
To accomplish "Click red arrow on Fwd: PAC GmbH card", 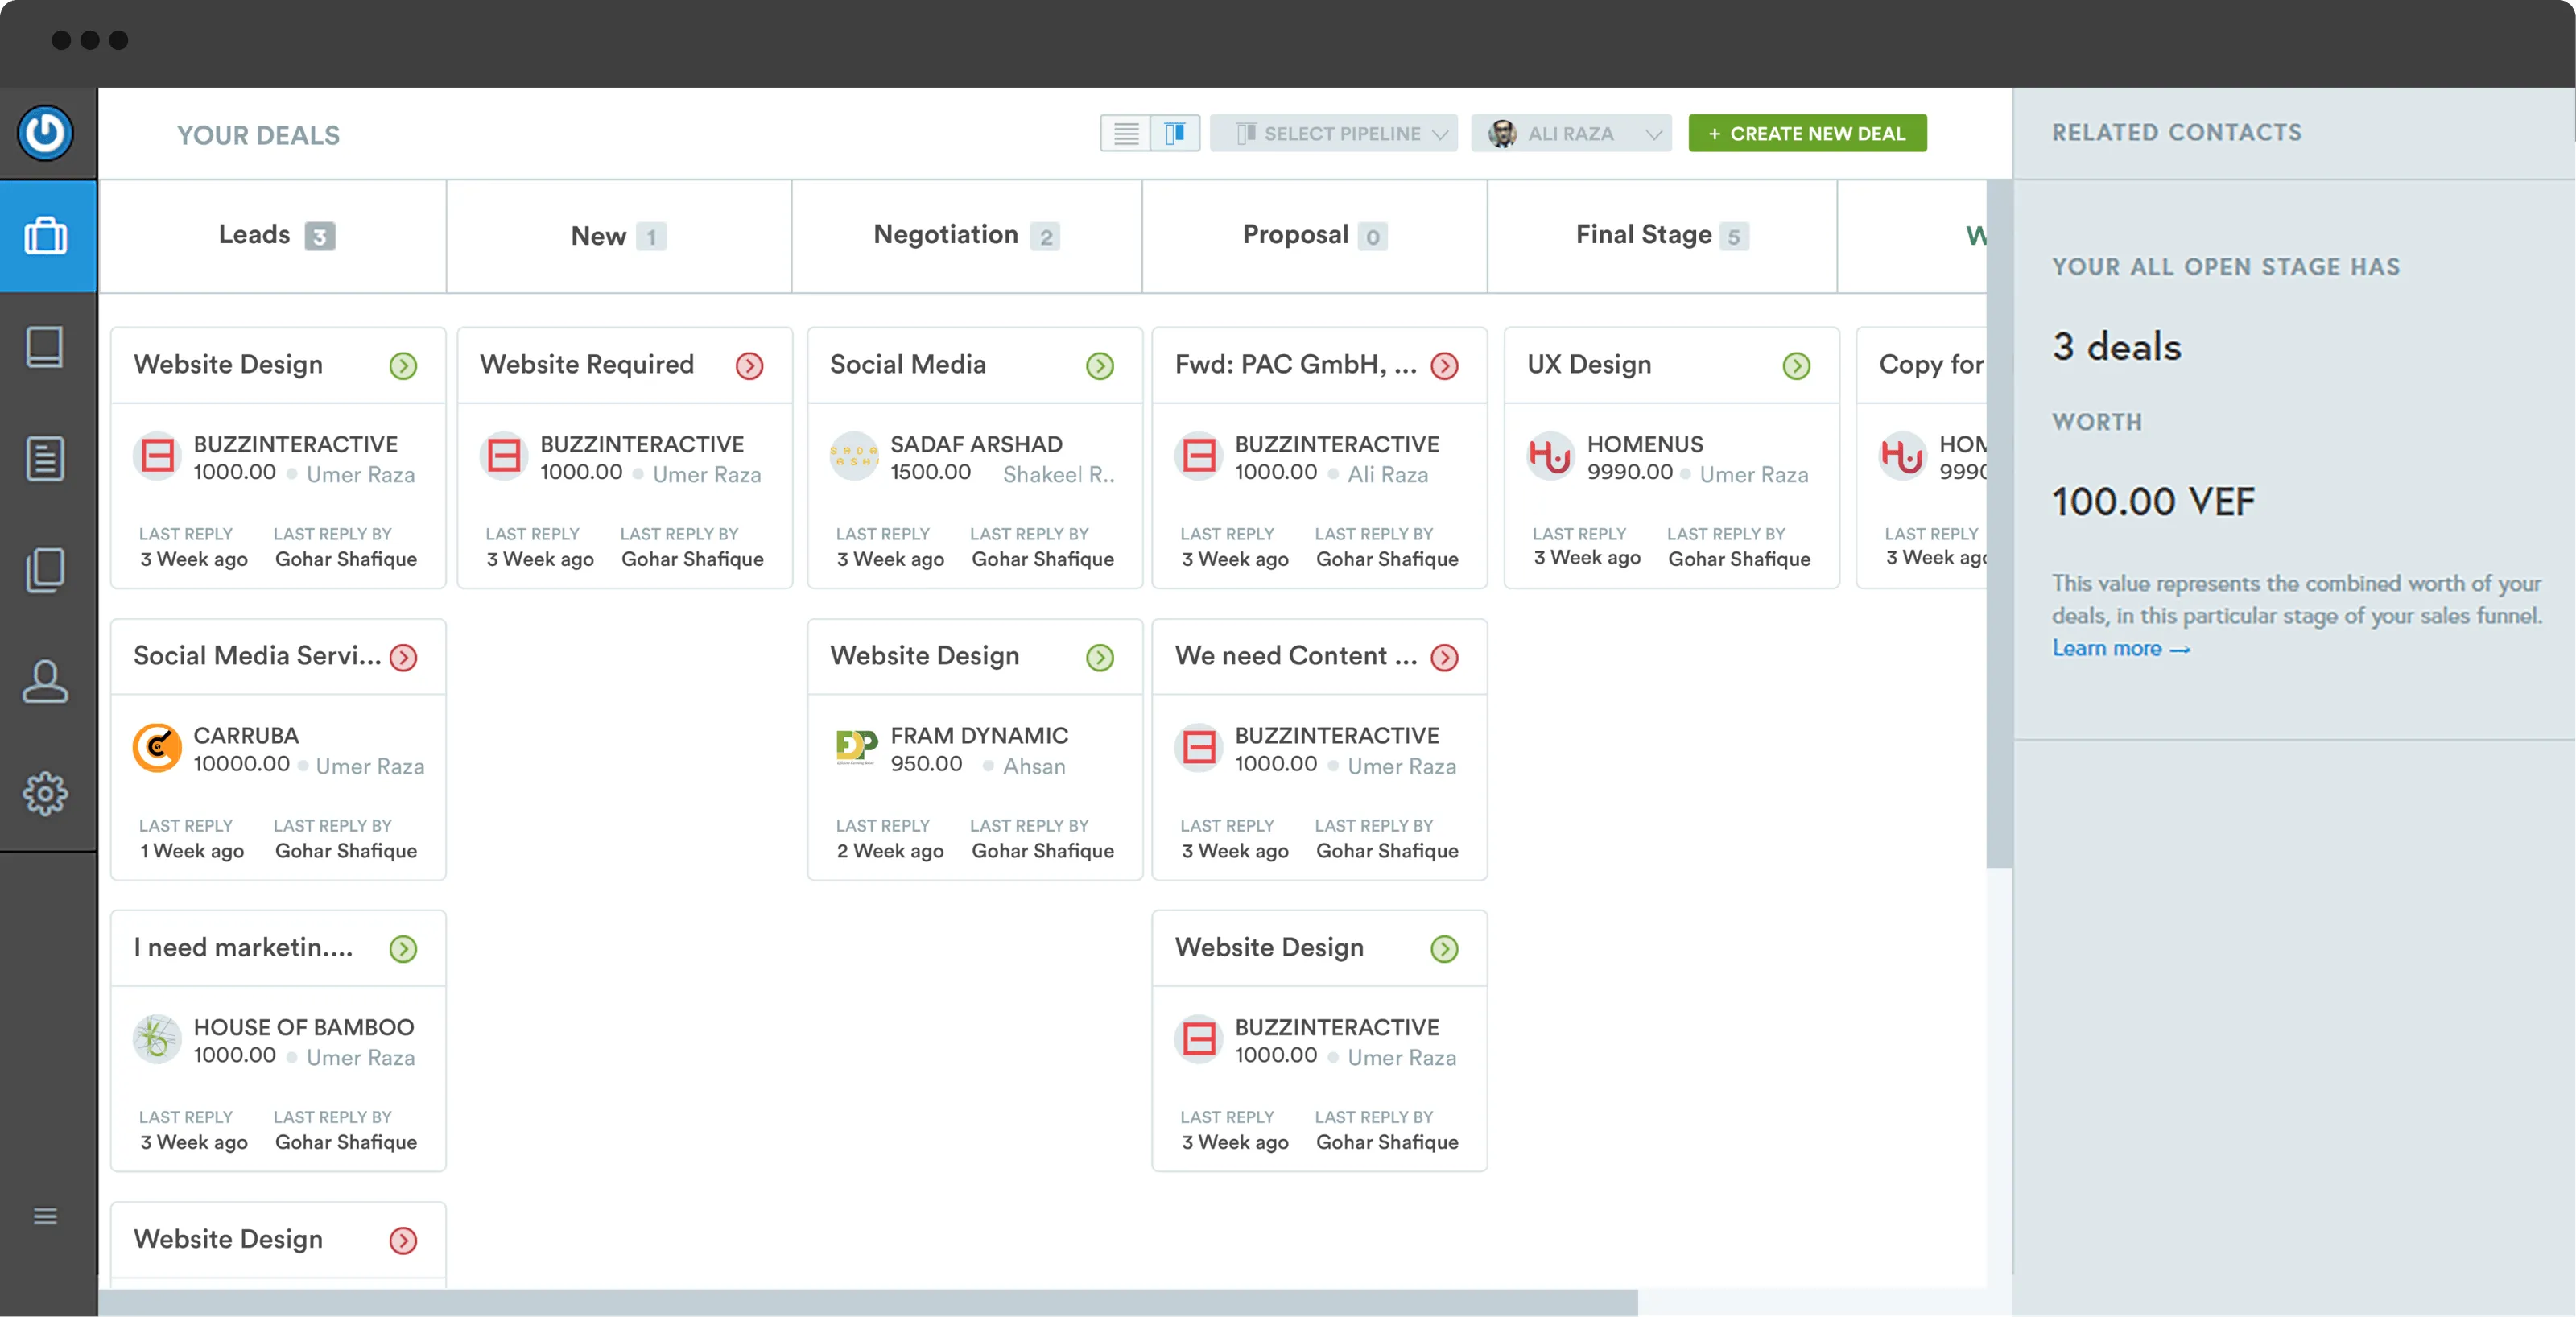I will click(1444, 366).
